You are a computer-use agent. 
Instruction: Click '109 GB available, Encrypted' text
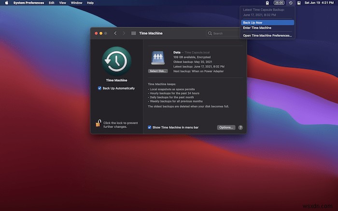point(192,57)
